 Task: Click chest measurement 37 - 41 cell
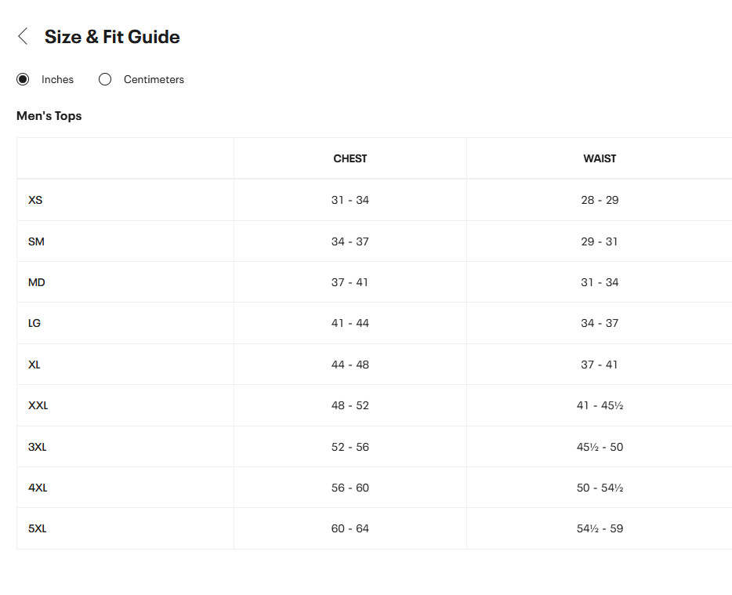(x=350, y=282)
